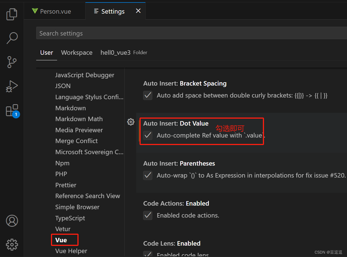
Task: Open the Run and Debug view
Action: (x=12, y=86)
